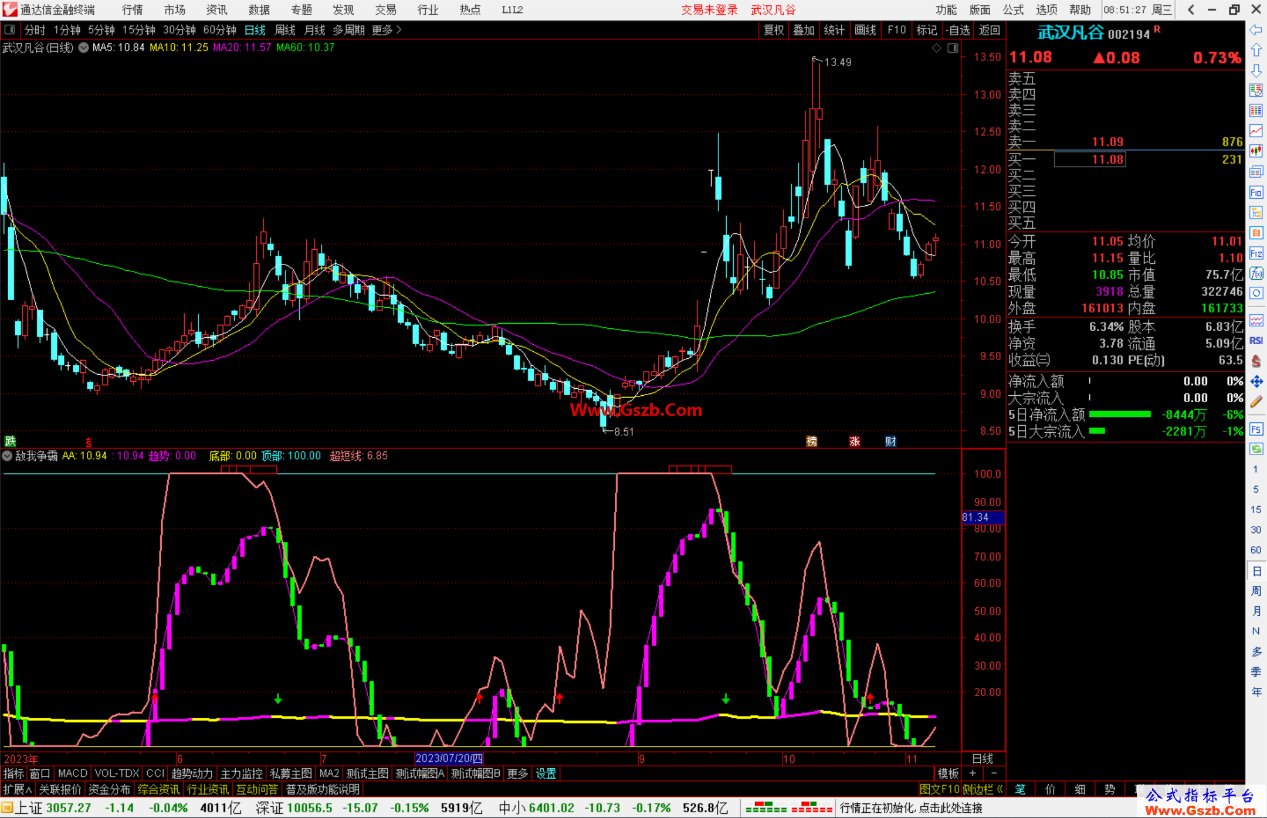The image size is (1267, 818).
Task: Click the − zoom button beside 模板
Action: pyautogui.click(x=994, y=773)
